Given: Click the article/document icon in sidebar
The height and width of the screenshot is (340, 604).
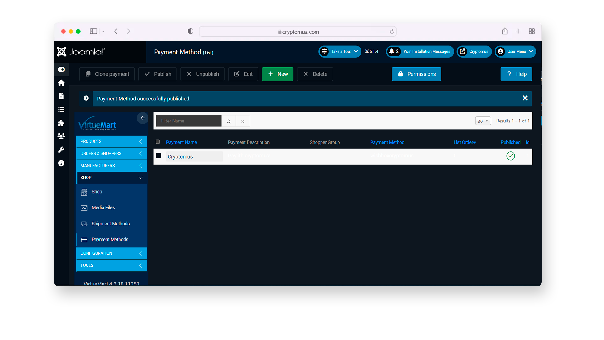Looking at the screenshot, I should click(61, 96).
